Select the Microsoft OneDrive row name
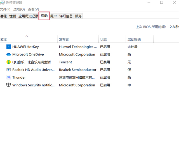The height and width of the screenshot is (145, 179). (x=28, y=54)
